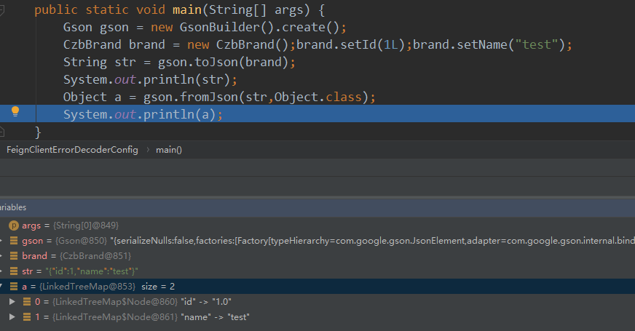Select the args = {String[0]@849} variable row
Screen dimensions: 635x331
tap(317, 226)
